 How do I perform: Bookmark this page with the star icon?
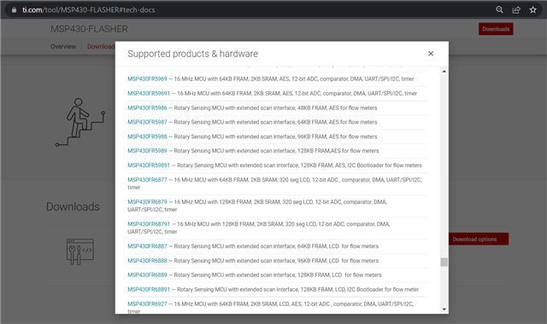[532, 9]
